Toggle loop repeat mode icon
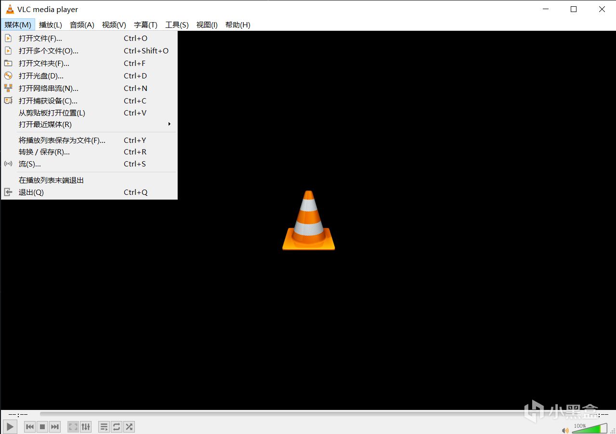The width and height of the screenshot is (616, 434). [117, 426]
